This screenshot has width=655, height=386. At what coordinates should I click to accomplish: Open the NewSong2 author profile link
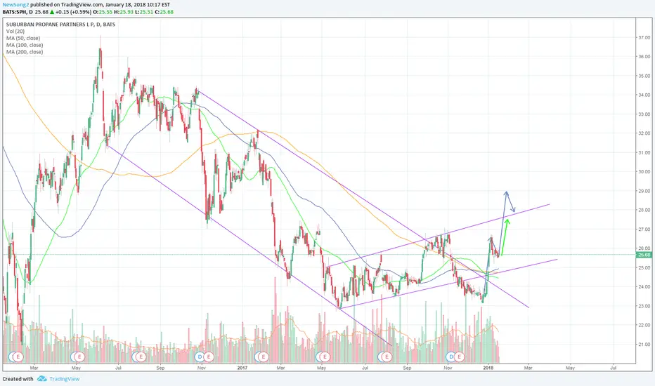click(15, 5)
